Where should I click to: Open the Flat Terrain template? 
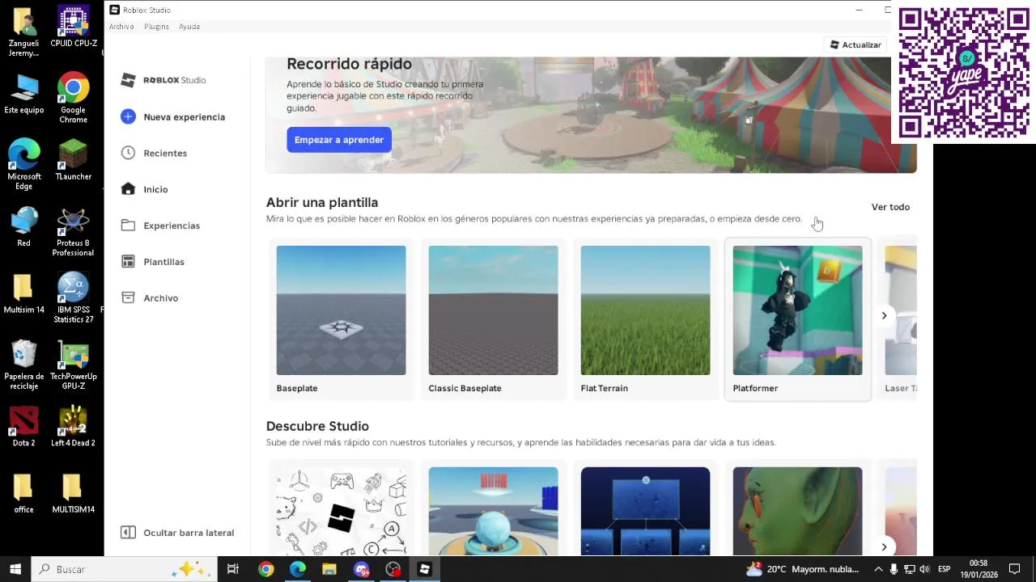click(x=645, y=319)
